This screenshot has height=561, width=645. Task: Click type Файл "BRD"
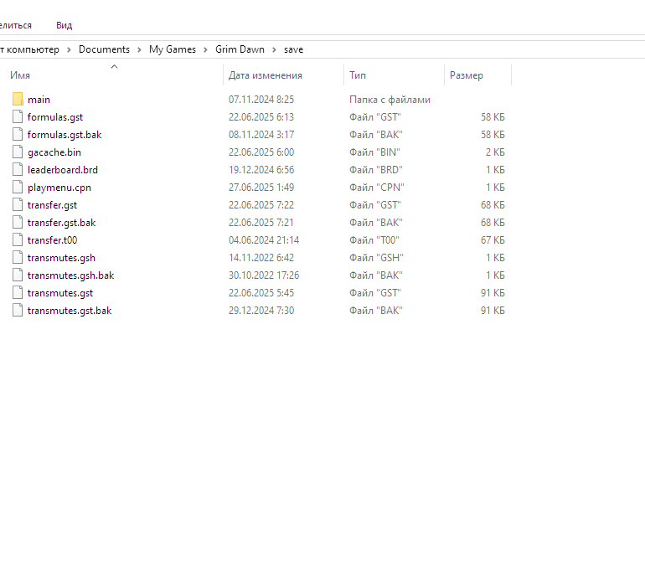tap(376, 170)
